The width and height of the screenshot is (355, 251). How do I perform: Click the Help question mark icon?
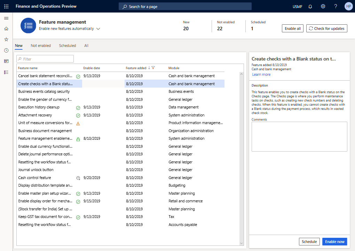coord(336,6)
